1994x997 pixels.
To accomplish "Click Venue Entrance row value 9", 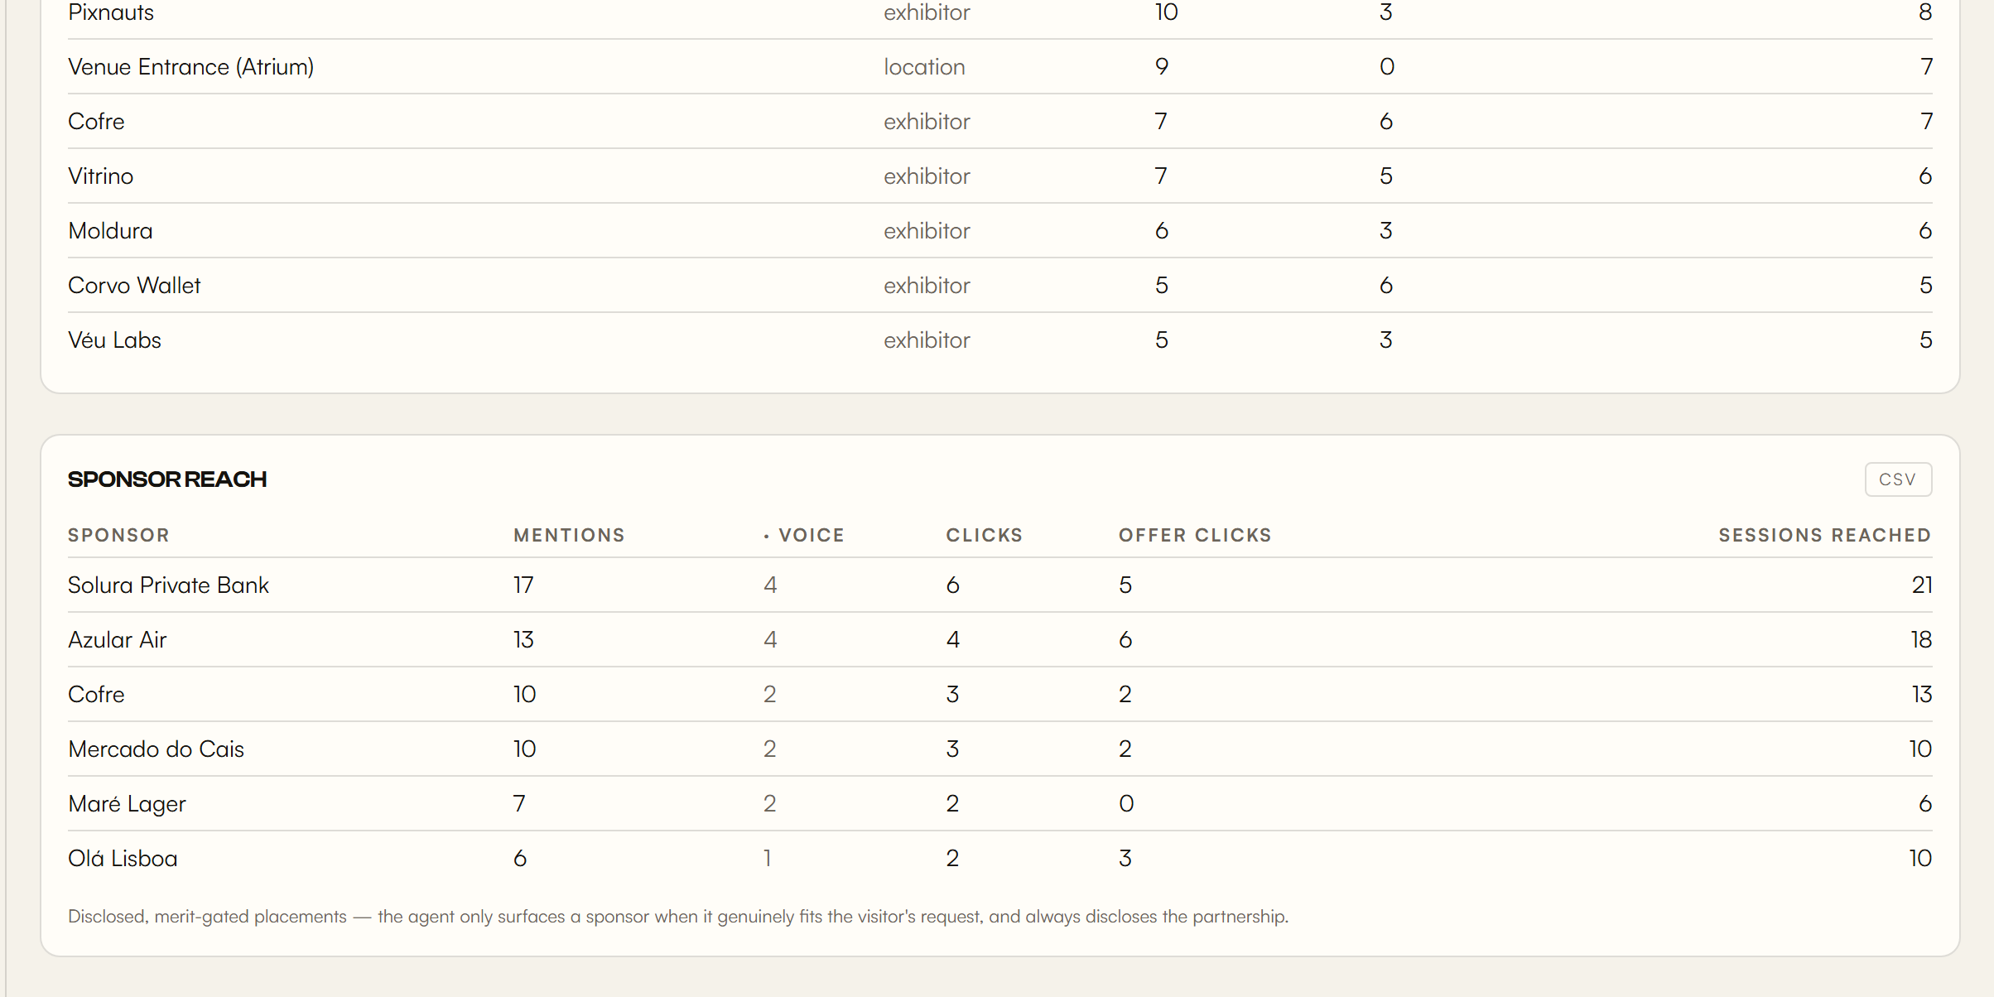I will point(1162,67).
